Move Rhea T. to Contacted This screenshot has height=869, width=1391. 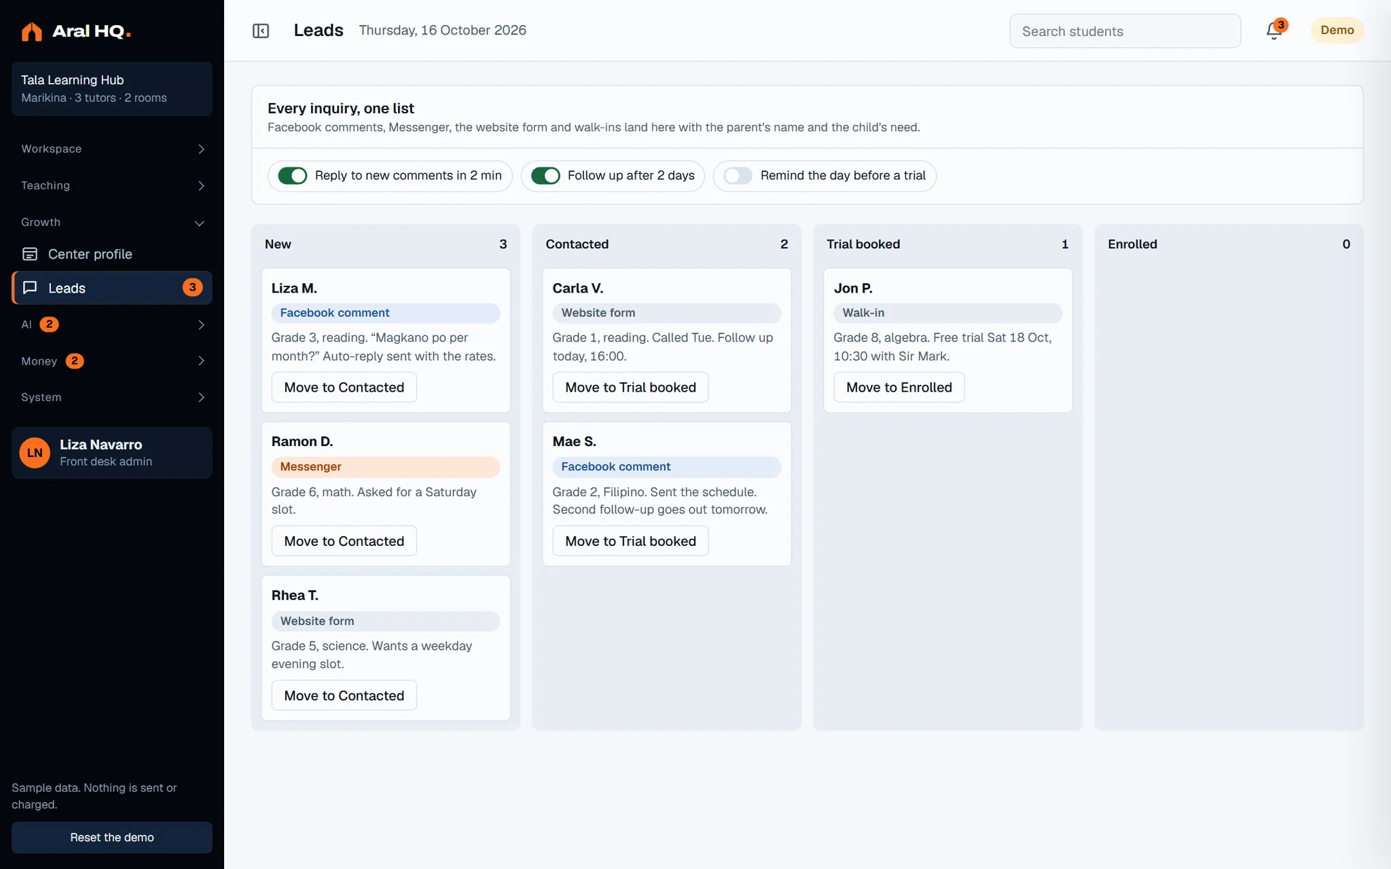point(344,695)
